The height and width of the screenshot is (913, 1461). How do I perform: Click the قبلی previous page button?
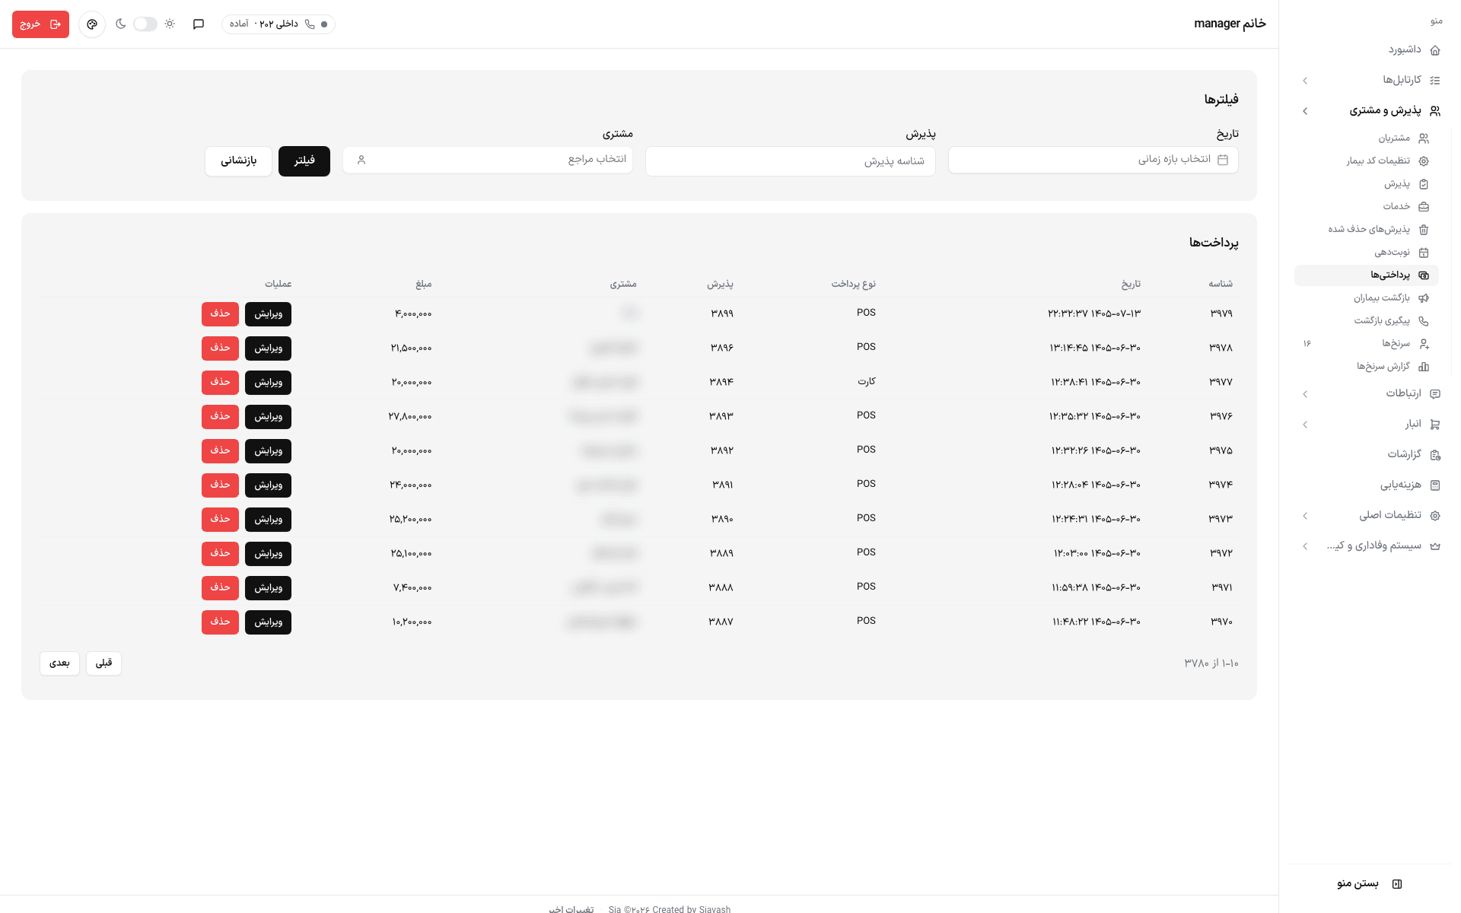tap(103, 663)
